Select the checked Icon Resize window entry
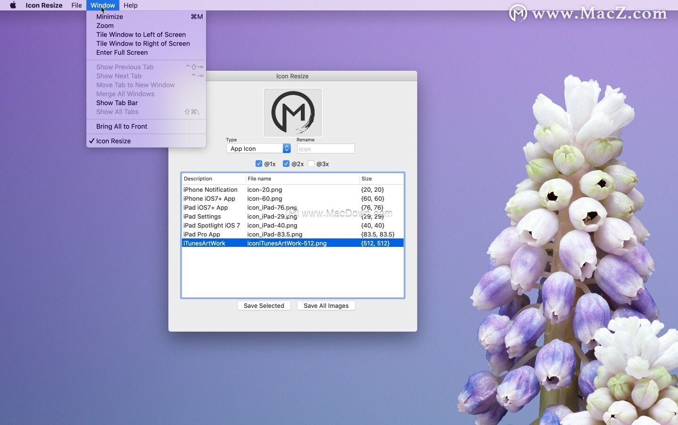The width and height of the screenshot is (678, 425). click(146, 141)
